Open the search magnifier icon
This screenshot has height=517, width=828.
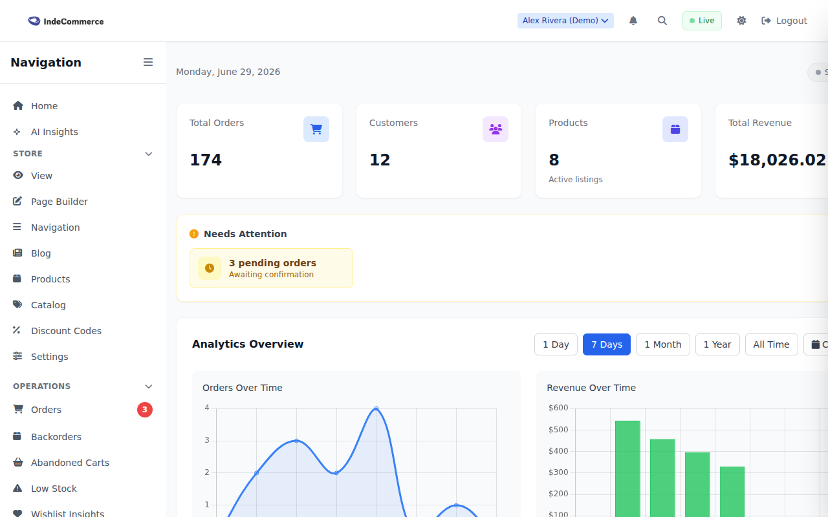[662, 21]
